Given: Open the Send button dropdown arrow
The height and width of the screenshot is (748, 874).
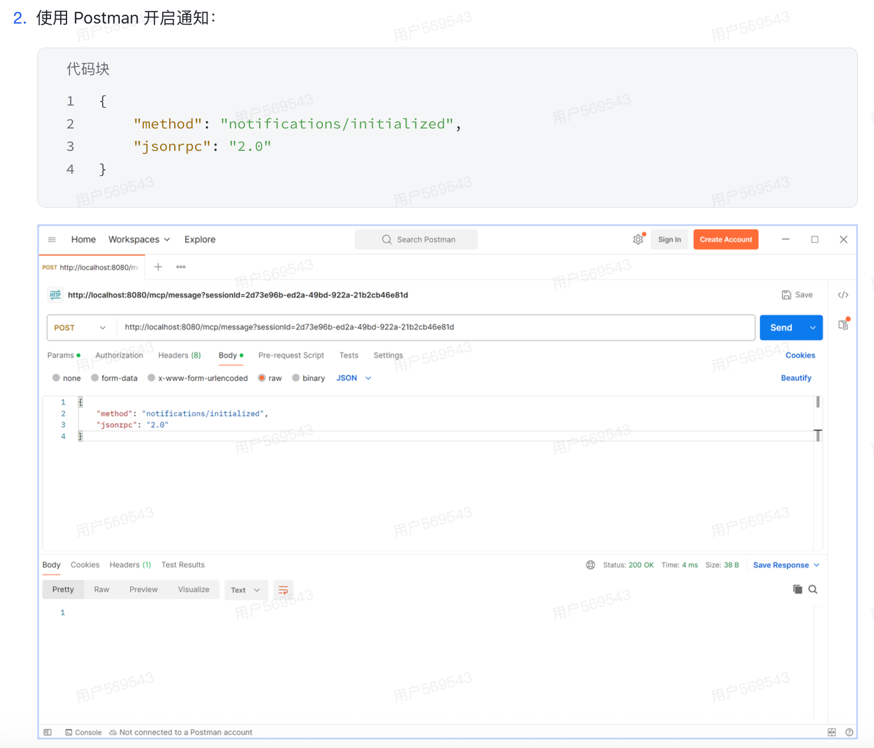Looking at the screenshot, I should point(813,328).
